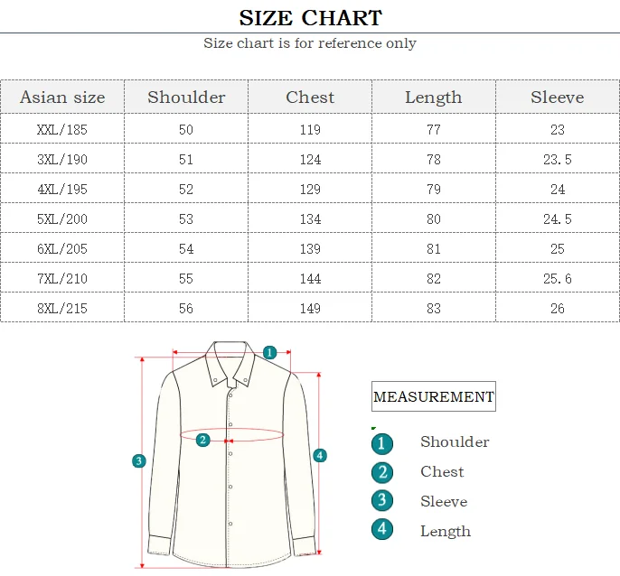620x576 pixels.
Task: Select the 5XL/200 size row label
Action: coord(62,218)
